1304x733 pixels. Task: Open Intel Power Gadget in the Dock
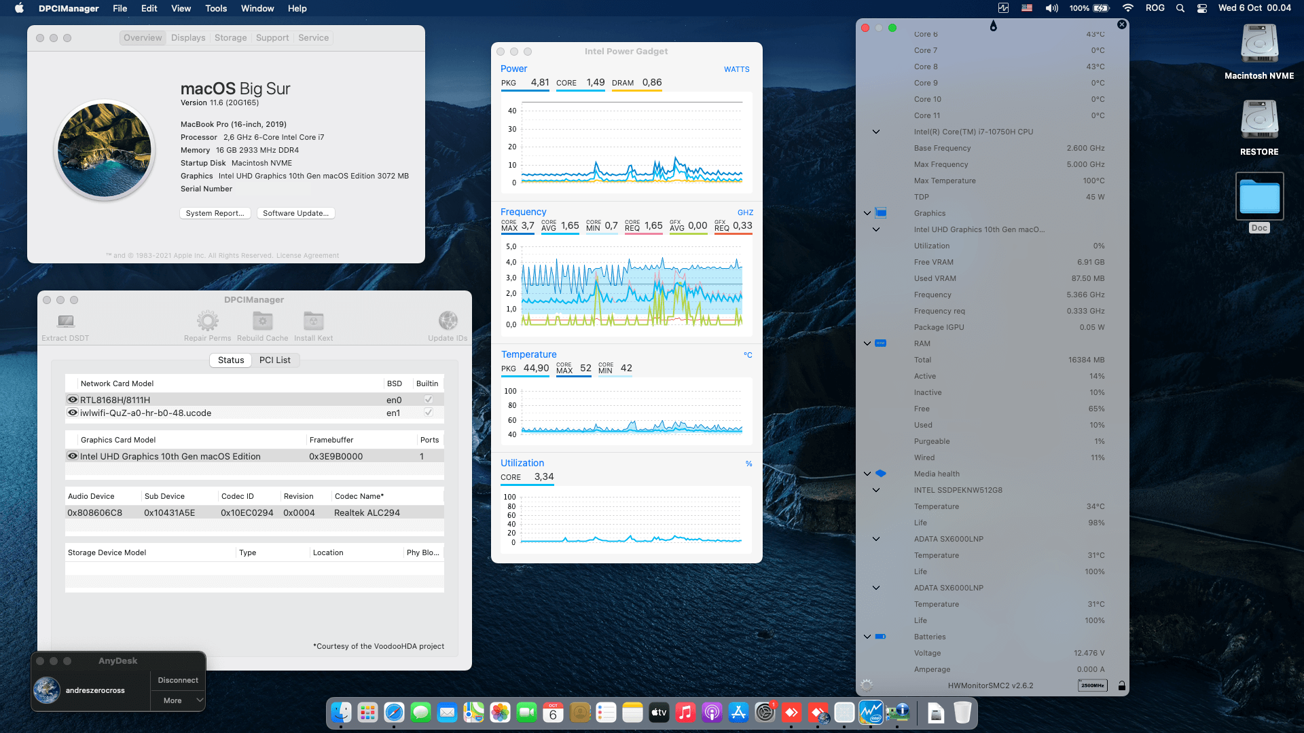point(871,713)
